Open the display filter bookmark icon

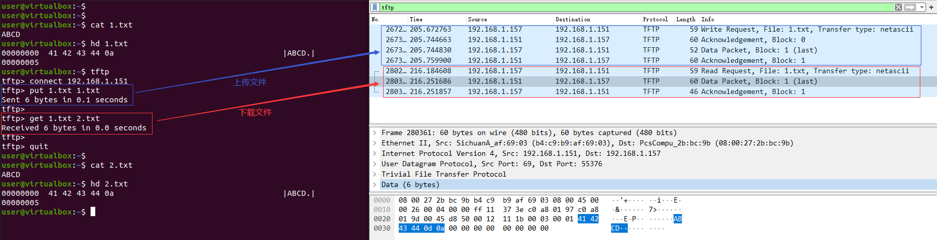pyautogui.click(x=375, y=7)
